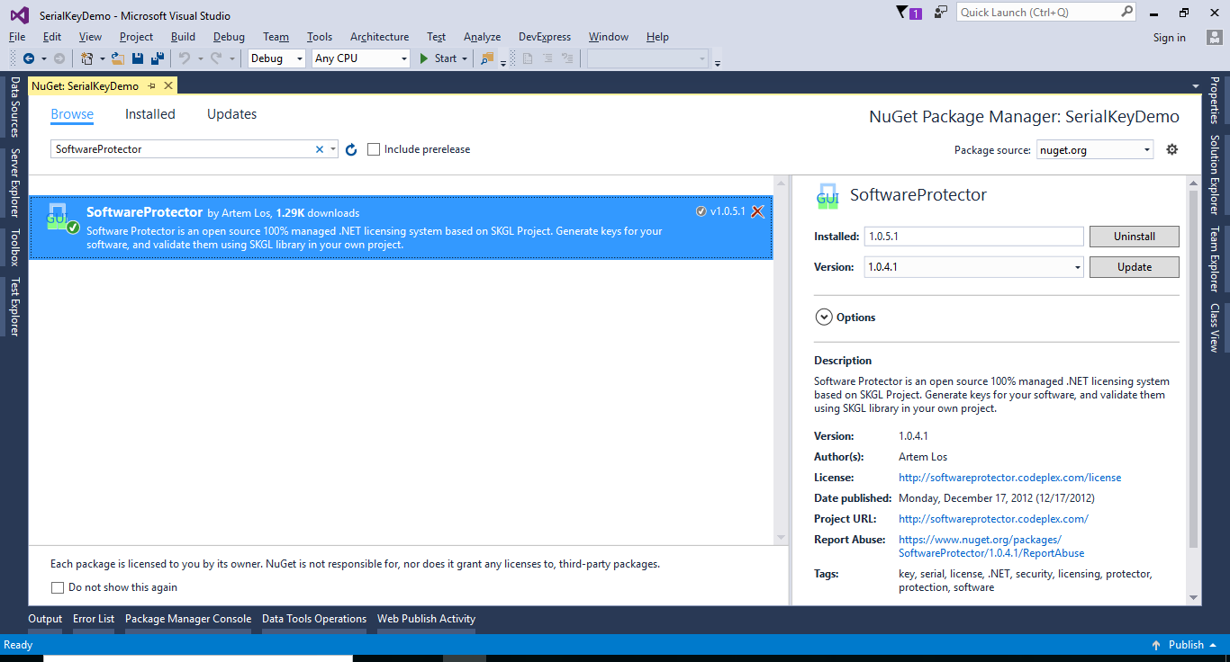The height and width of the screenshot is (662, 1230).
Task: Open the DevExpress menu
Action: point(545,37)
